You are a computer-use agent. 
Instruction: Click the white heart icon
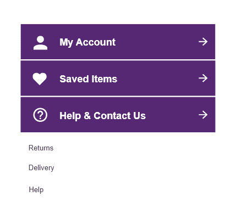click(x=40, y=79)
